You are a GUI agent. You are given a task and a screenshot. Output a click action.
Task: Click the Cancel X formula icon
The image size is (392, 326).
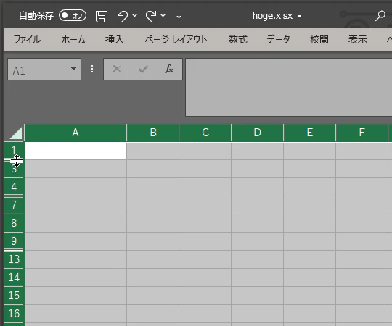(x=117, y=69)
